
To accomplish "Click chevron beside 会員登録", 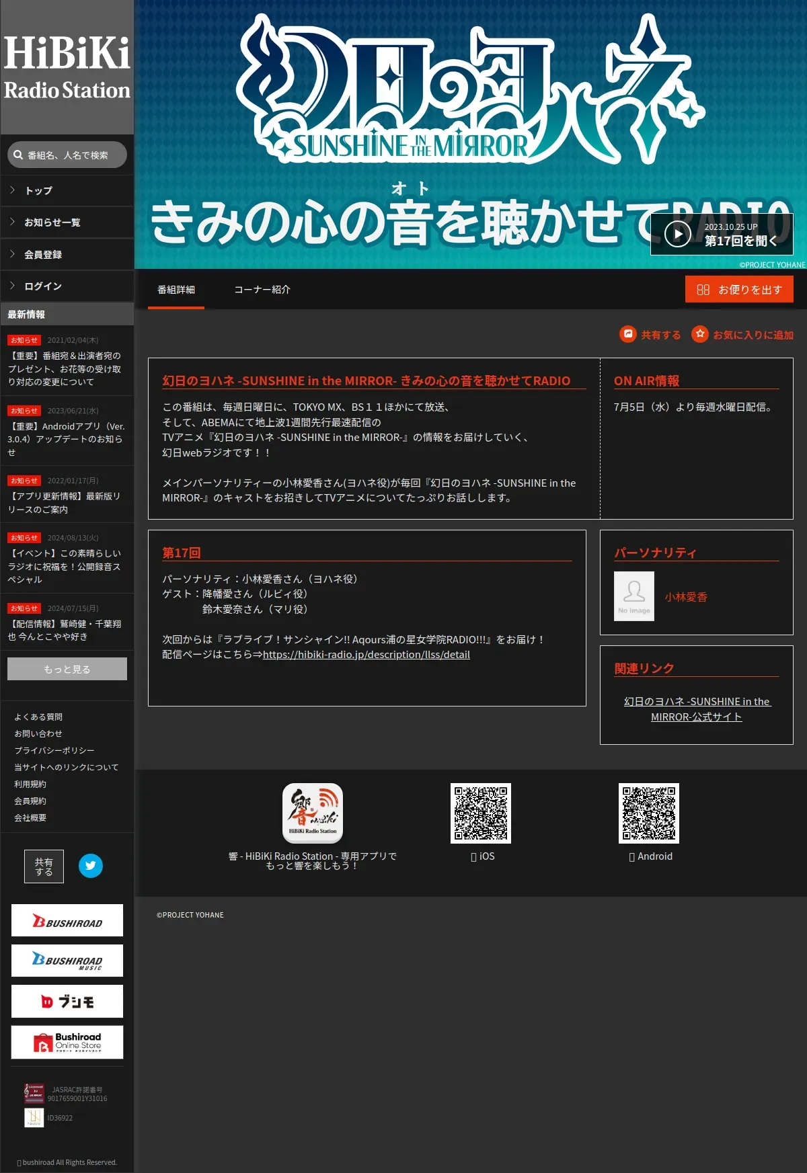I will click(12, 254).
